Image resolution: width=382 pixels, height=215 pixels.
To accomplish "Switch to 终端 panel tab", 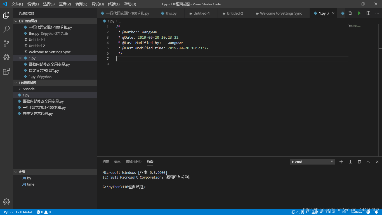I will click(x=150, y=162).
